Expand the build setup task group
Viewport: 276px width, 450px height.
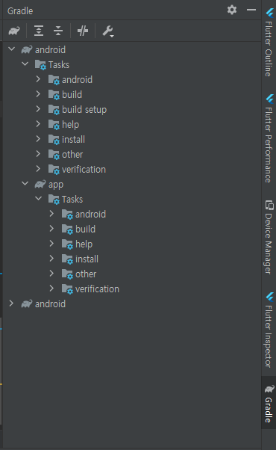click(38, 109)
